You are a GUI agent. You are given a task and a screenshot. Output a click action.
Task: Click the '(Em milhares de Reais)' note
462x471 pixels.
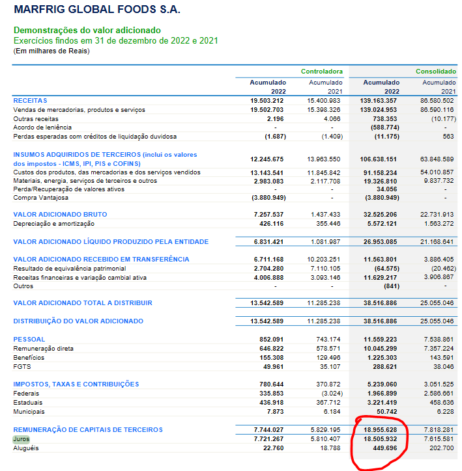tap(51, 51)
